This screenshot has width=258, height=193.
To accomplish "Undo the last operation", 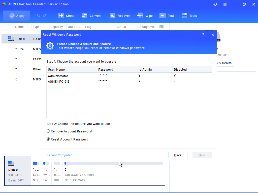I will click(38, 16).
